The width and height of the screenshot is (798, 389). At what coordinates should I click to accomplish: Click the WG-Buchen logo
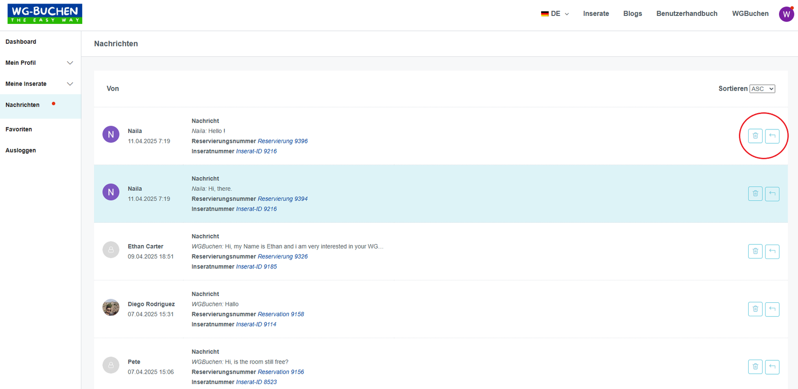pyautogui.click(x=45, y=14)
